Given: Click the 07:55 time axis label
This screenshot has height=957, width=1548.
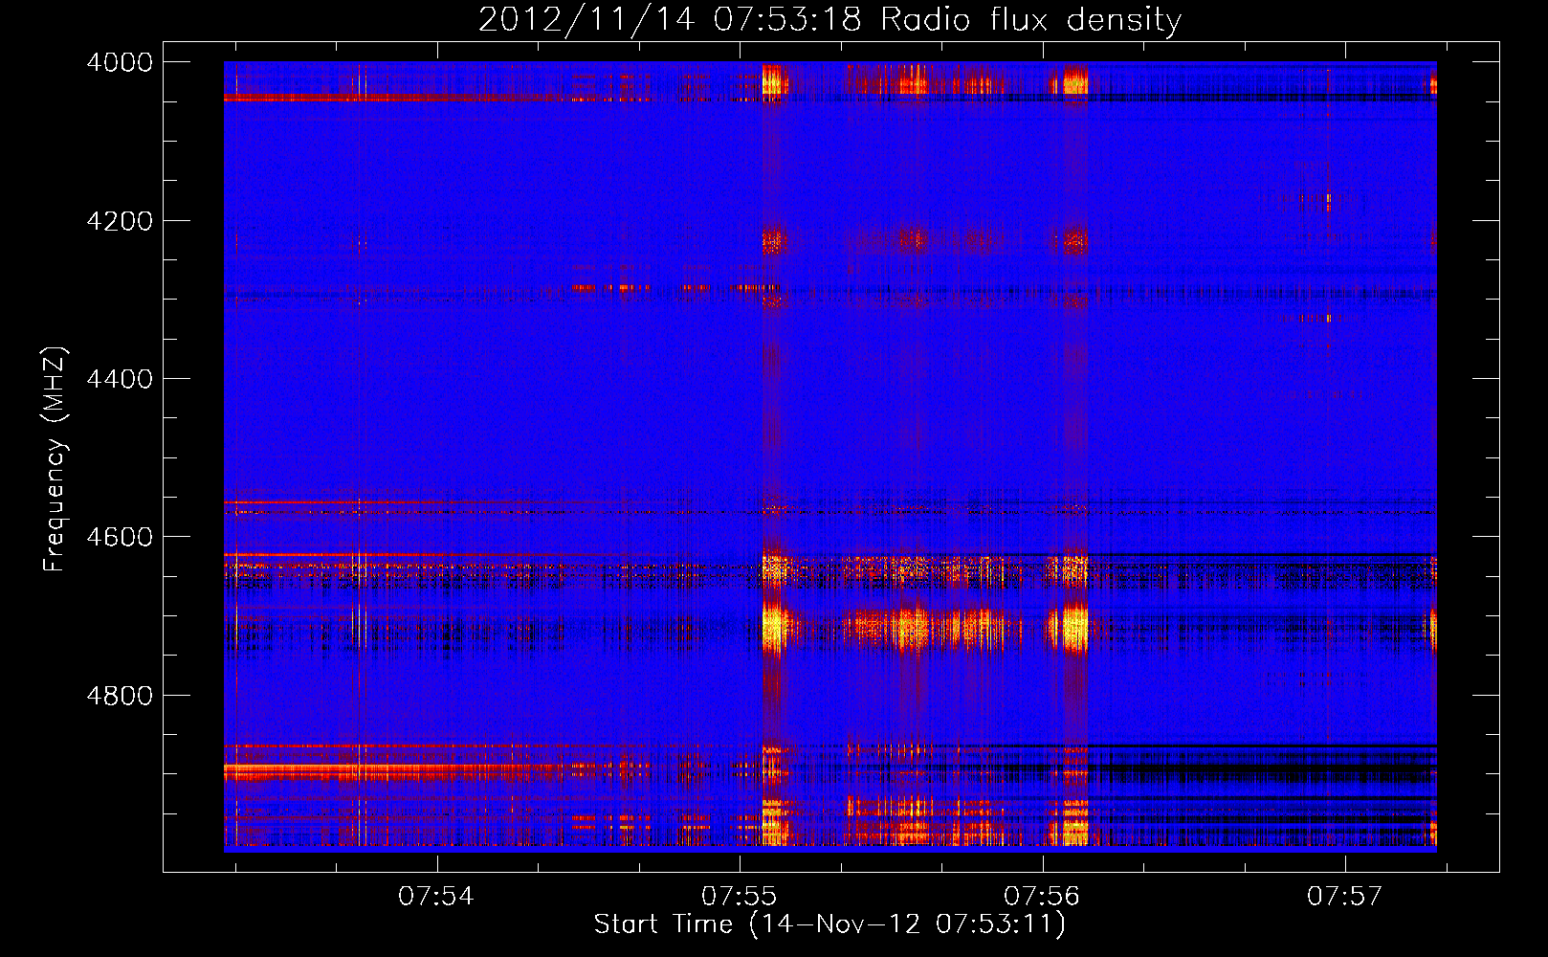Looking at the screenshot, I should click(x=740, y=897).
